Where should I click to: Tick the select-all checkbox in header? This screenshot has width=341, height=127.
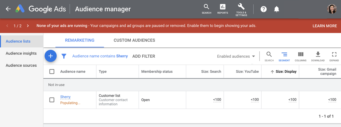click(x=52, y=71)
